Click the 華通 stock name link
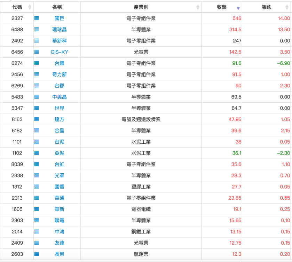The image size is (292, 262). click(60, 198)
